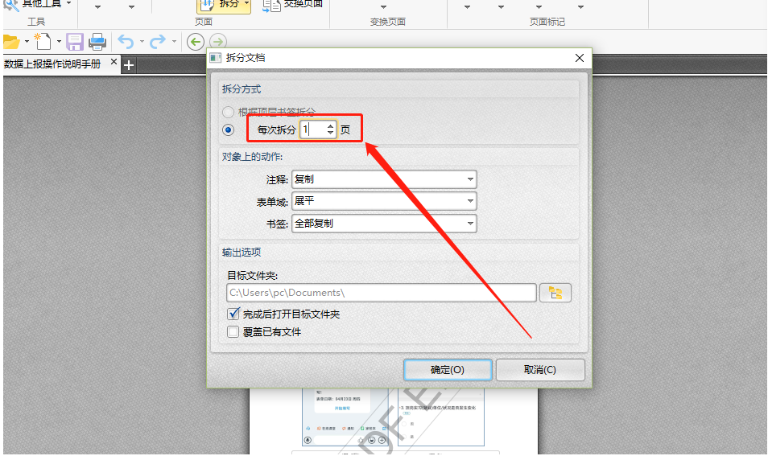Screen dimensions: 768x456
Task: Click the 拆分文档 dialog title icon
Action: [216, 58]
